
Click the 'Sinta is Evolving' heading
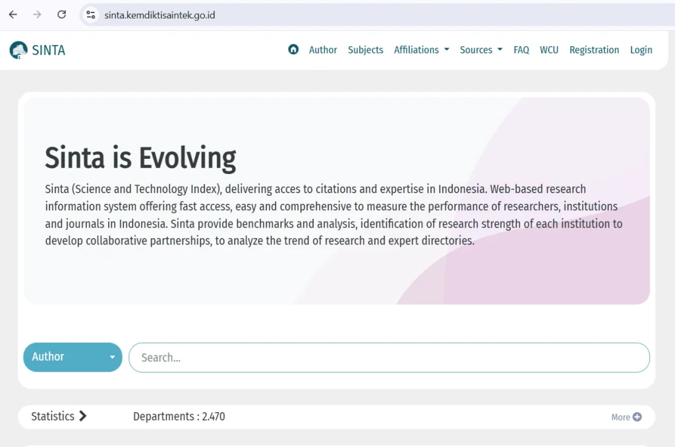[x=140, y=158]
